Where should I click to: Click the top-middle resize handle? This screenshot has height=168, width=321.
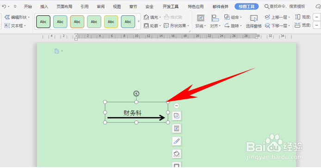coord(136,102)
